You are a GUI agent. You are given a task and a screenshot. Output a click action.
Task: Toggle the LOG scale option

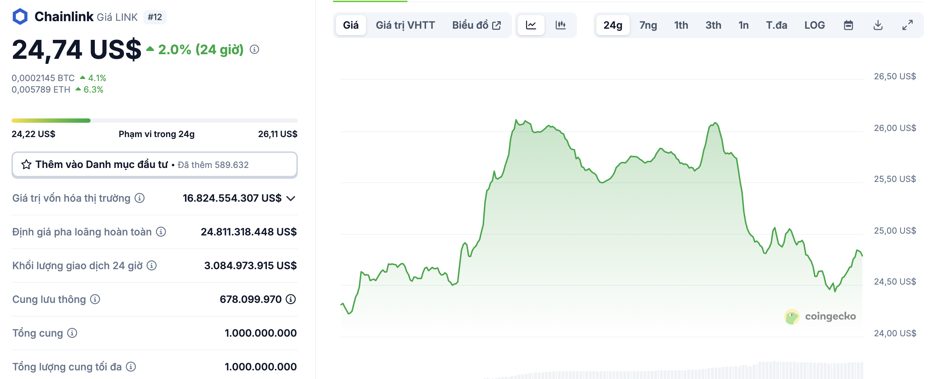pyautogui.click(x=814, y=25)
